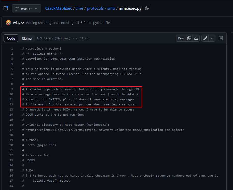This screenshot has width=233, height=190.
Task: Open the symbols panel icon
Action: [221, 38]
